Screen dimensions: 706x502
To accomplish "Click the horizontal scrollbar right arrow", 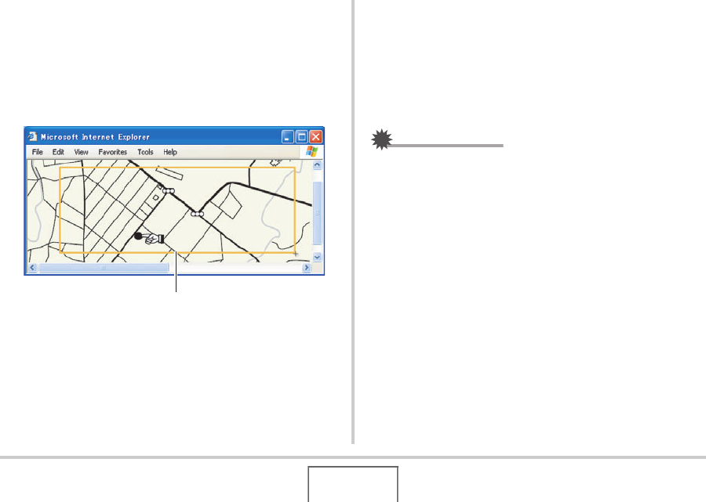I will [307, 268].
